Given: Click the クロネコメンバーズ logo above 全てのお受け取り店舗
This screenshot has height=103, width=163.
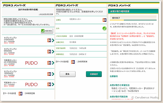Looking at the screenshot, I should (x=14, y=5).
